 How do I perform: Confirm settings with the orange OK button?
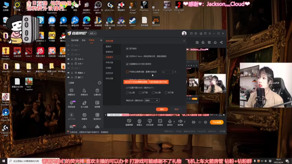pos(162,109)
